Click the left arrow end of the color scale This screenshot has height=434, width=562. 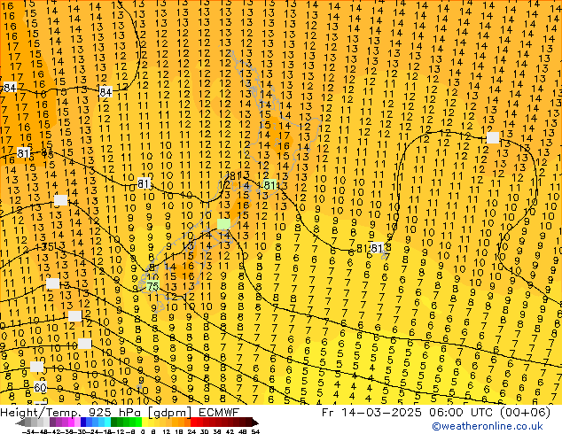pos(20,422)
